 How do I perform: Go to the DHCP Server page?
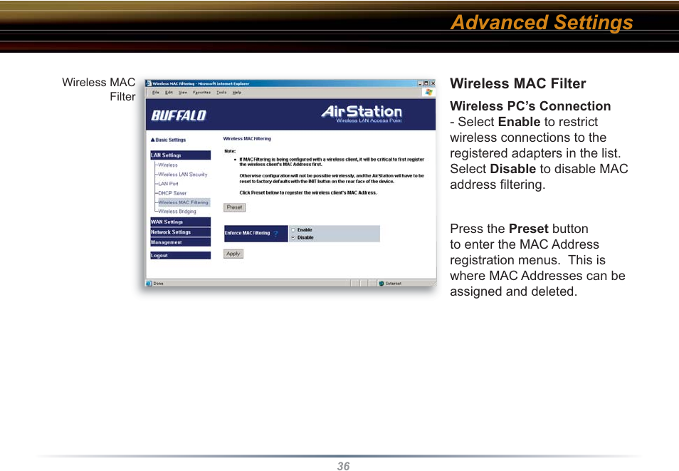172,193
